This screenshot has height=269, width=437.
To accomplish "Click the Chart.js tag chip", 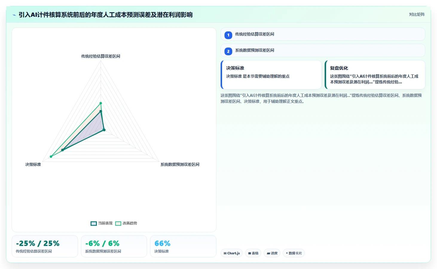I will pos(232,253).
